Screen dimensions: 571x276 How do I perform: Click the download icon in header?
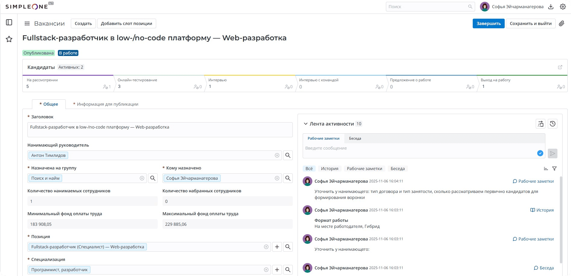point(551,7)
